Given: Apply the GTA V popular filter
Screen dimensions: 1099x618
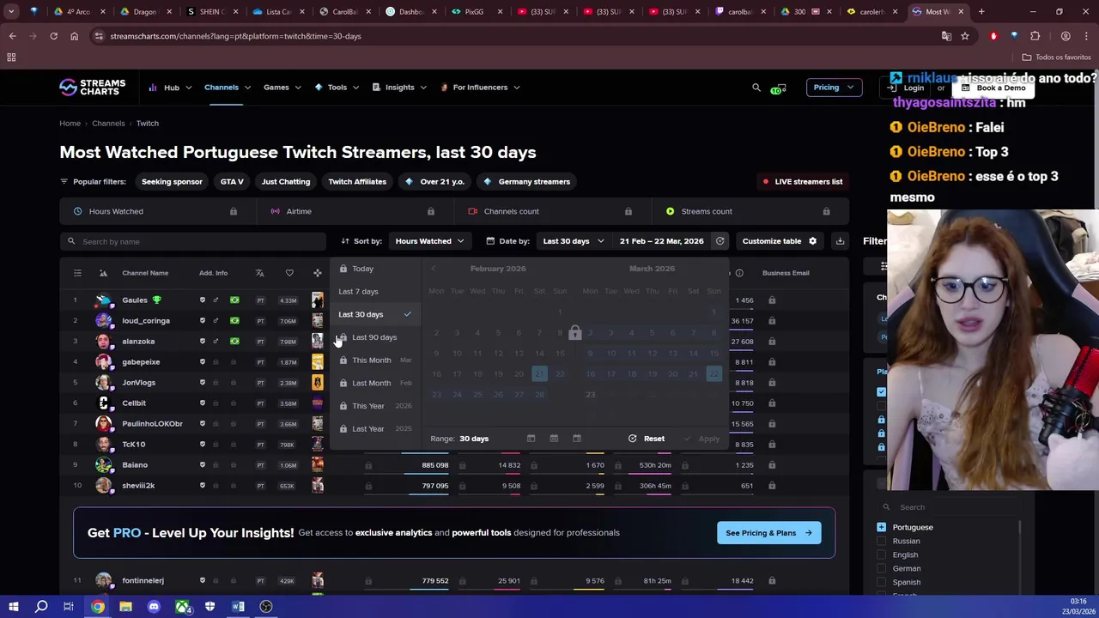Looking at the screenshot, I should 232,182.
